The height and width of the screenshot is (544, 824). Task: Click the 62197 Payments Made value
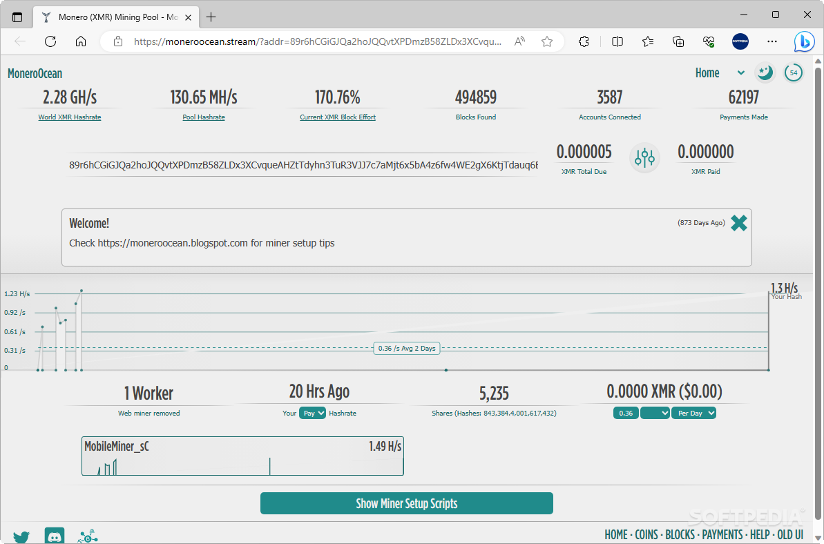click(x=744, y=97)
